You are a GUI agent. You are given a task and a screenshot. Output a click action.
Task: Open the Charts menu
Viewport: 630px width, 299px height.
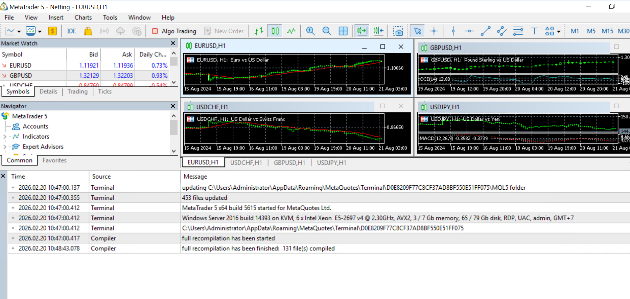83,18
